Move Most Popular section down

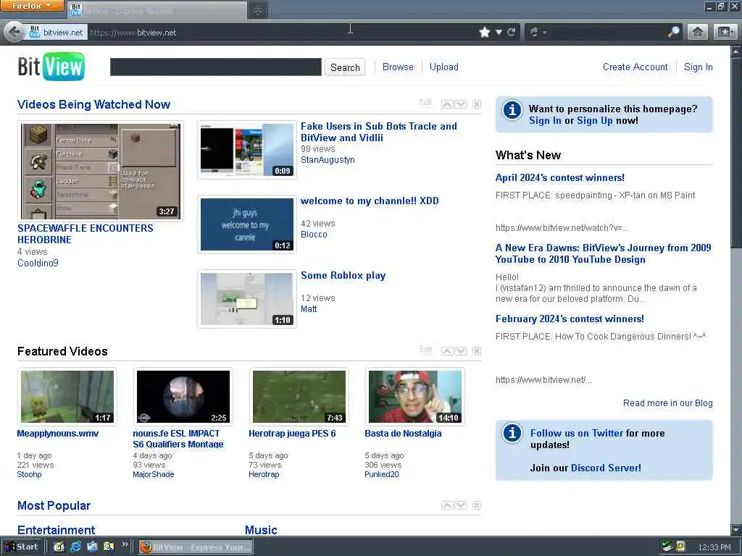click(x=460, y=505)
